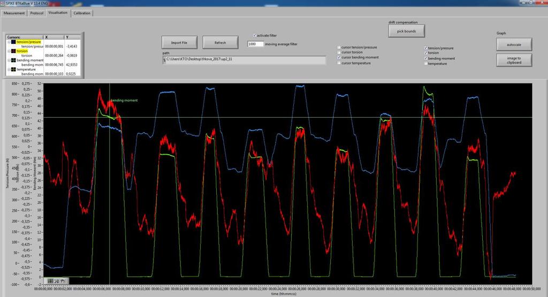Enable cursor torsion checkbox
Image resolution: width=548 pixels, height=297 pixels.
[x=339, y=52]
